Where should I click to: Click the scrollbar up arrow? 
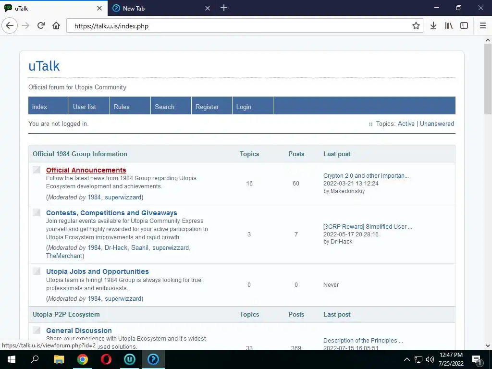coord(488,40)
